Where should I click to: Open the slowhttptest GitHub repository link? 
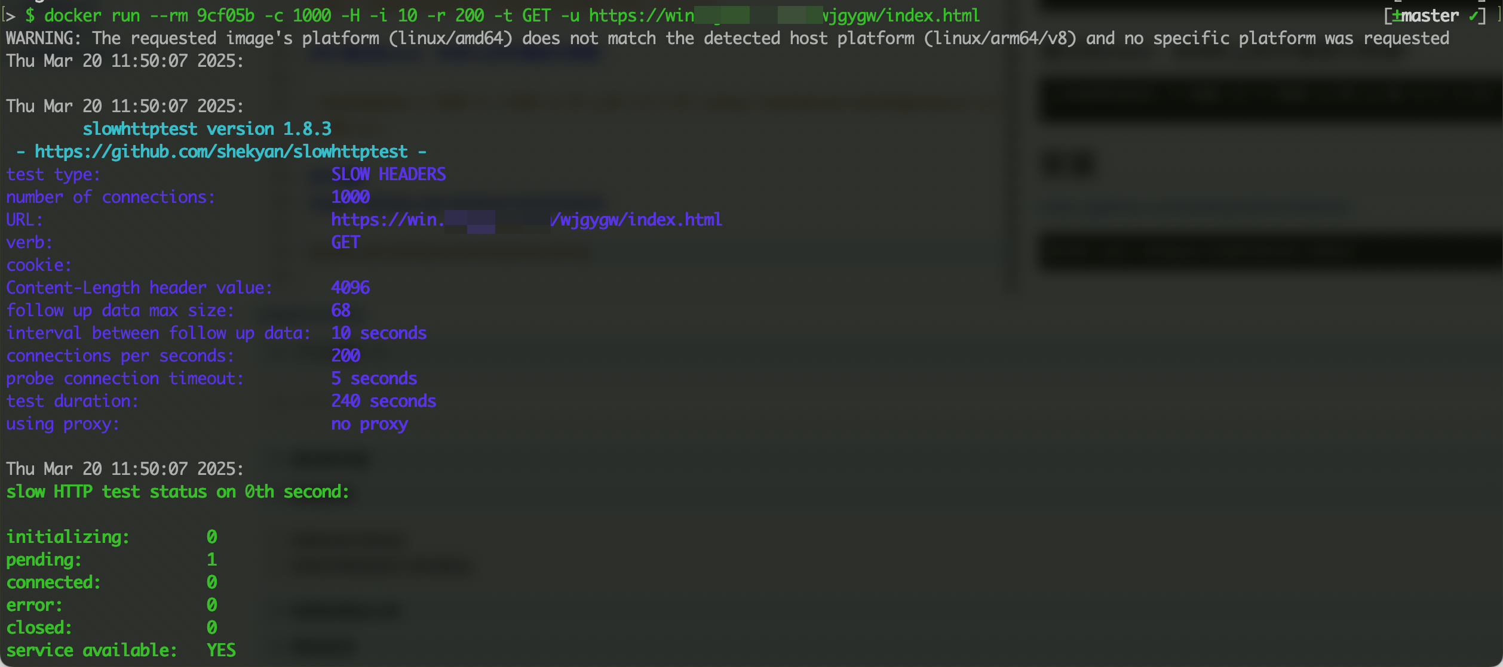coord(221,152)
